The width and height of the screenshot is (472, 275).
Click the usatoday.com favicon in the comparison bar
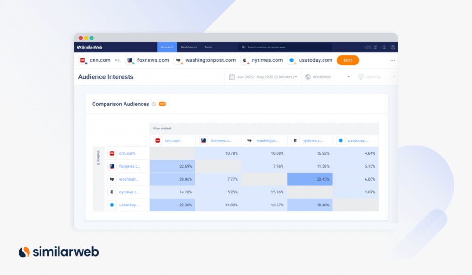(291, 60)
